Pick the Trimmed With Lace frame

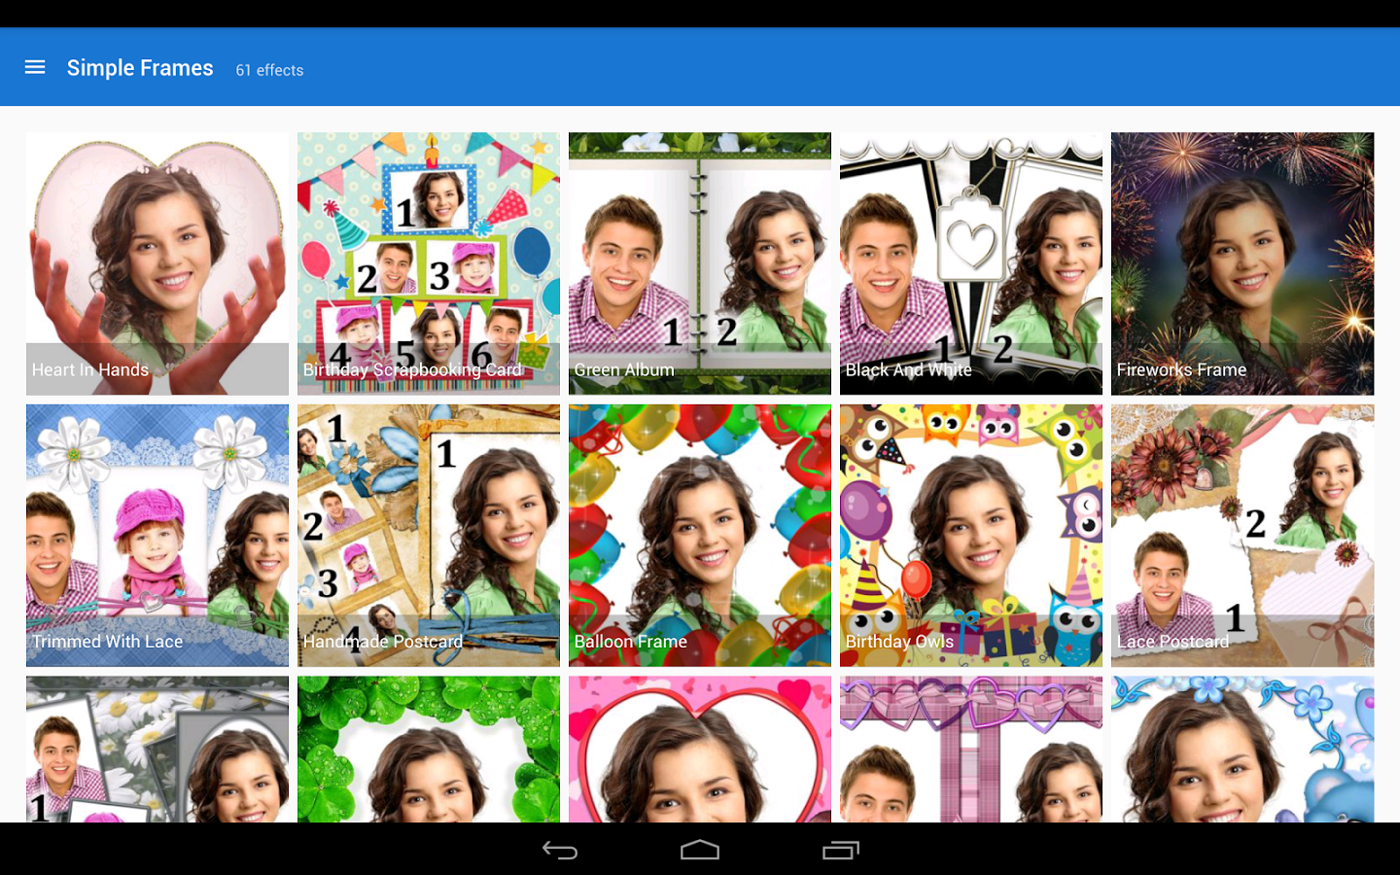[157, 535]
